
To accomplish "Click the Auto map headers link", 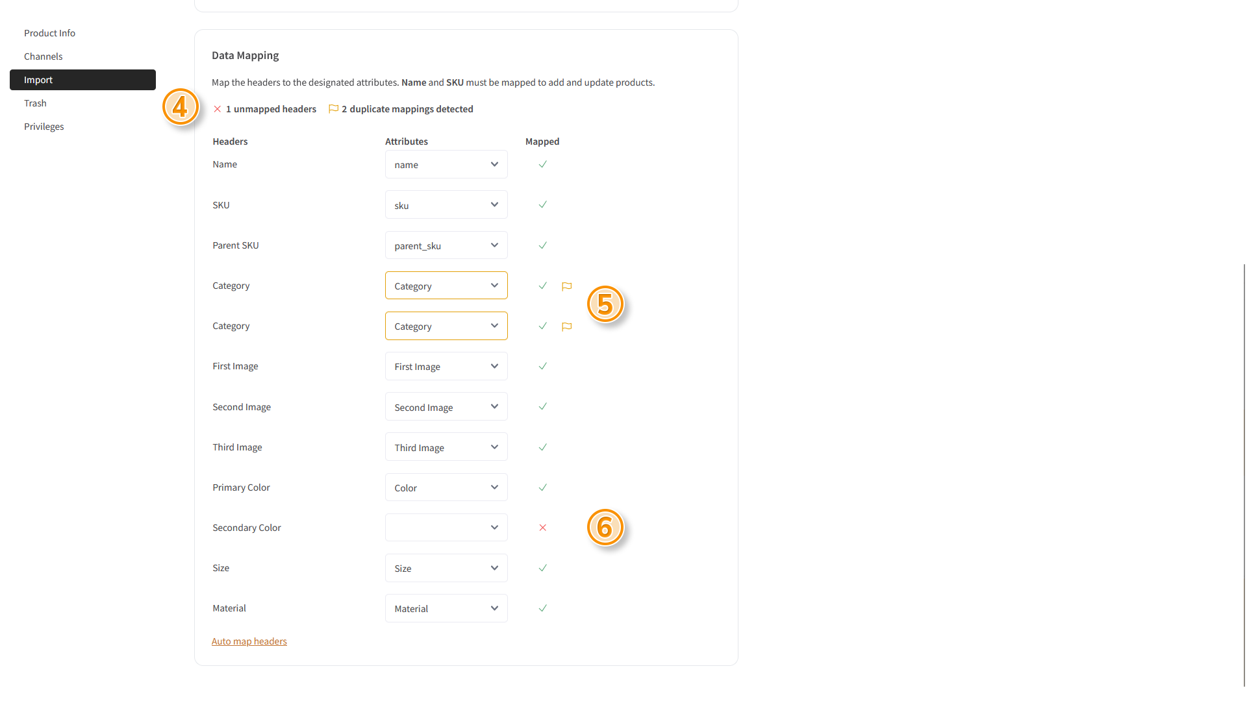I will [x=249, y=641].
